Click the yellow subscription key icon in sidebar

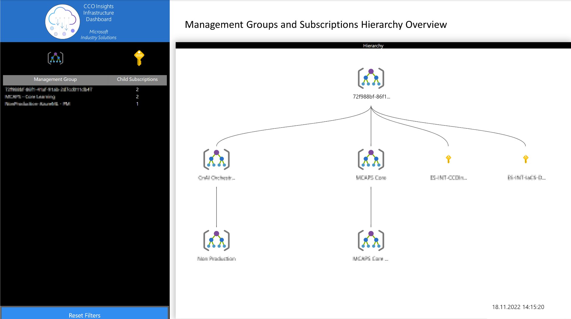coord(139,58)
